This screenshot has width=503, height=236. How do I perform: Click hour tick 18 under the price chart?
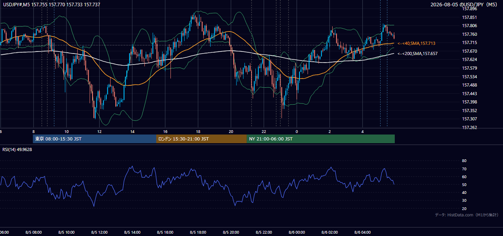[x=198, y=131]
